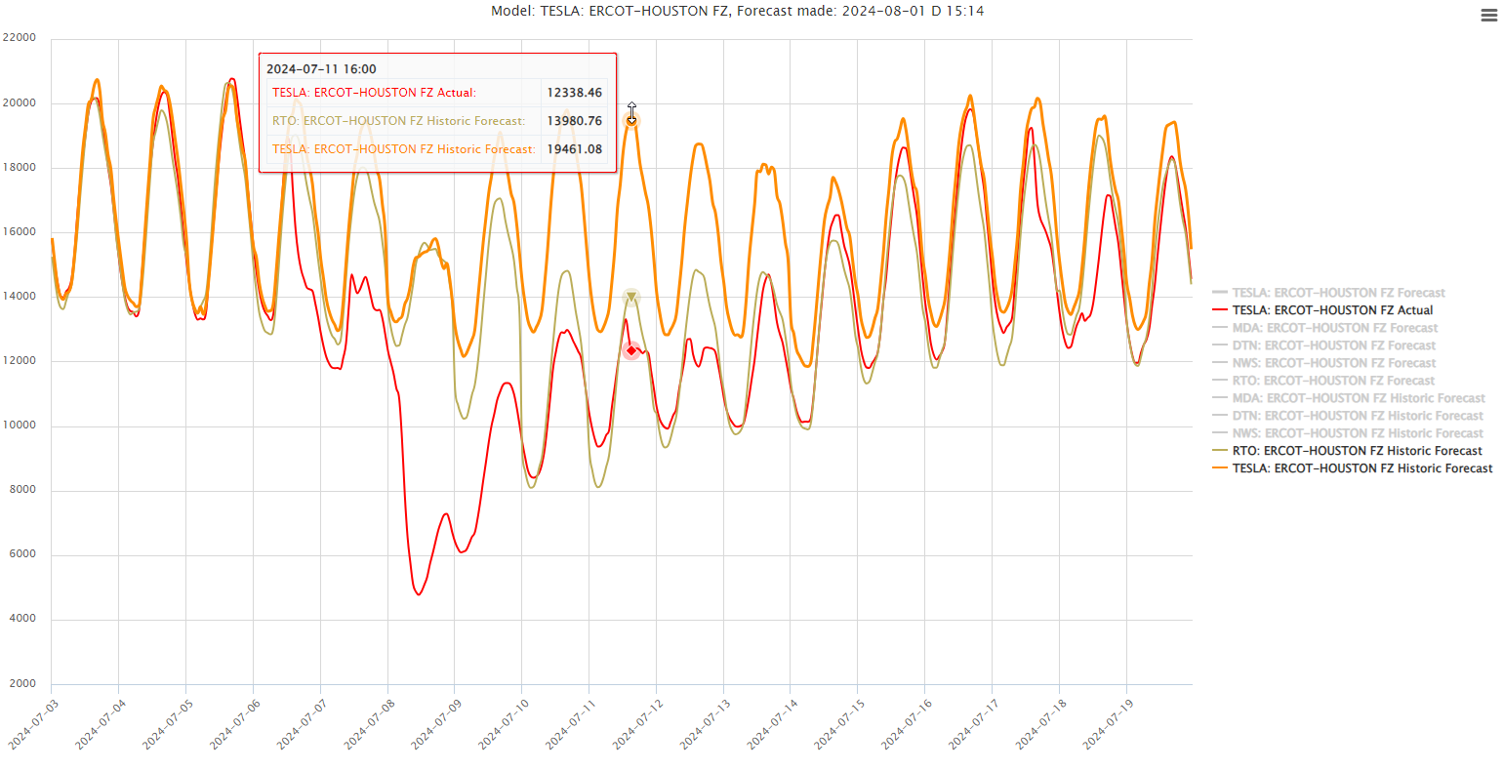The image size is (1503, 771).
Task: Show NWS: ERCOT-HOUSTON FZ Historic Forecast series
Action: click(1348, 433)
